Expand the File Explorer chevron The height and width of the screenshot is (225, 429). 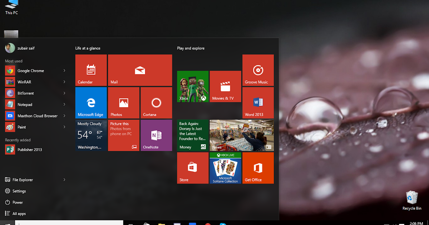click(64, 180)
